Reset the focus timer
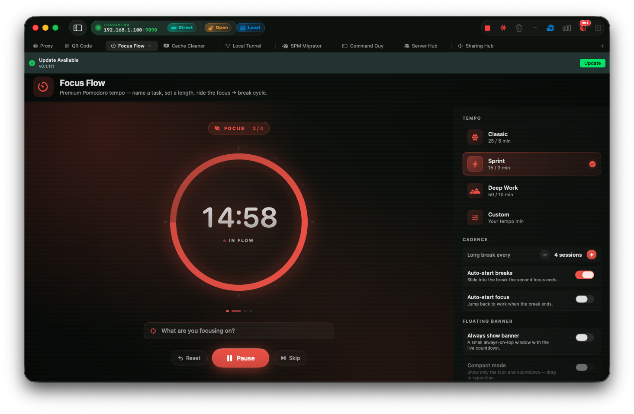The width and height of the screenshot is (634, 414). click(189, 358)
